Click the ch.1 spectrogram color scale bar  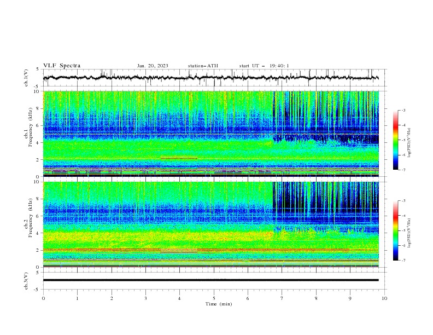click(395, 140)
